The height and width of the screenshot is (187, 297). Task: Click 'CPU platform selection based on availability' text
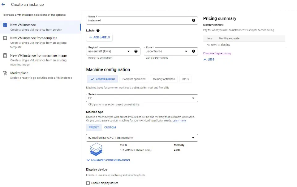click(114, 105)
